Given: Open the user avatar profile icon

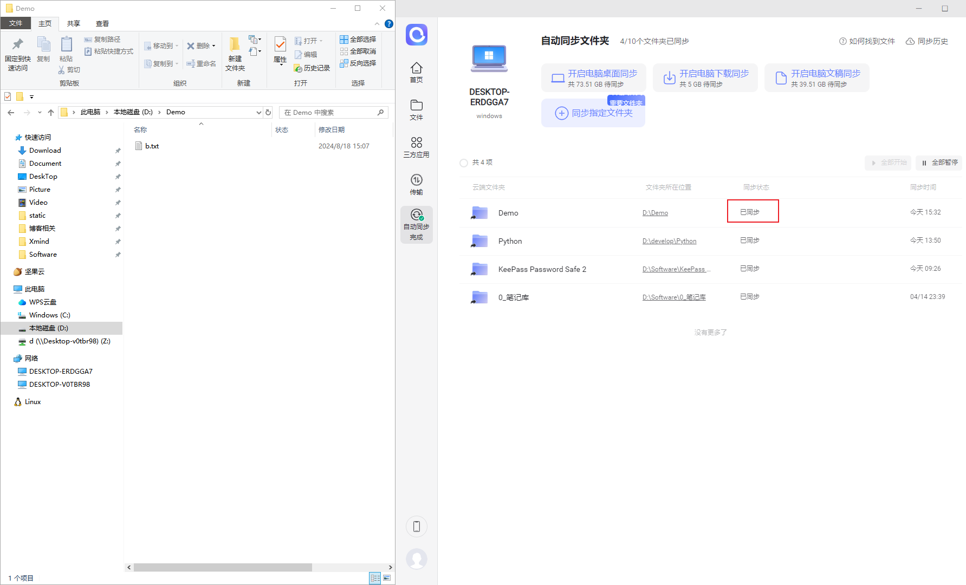Looking at the screenshot, I should coord(417,558).
